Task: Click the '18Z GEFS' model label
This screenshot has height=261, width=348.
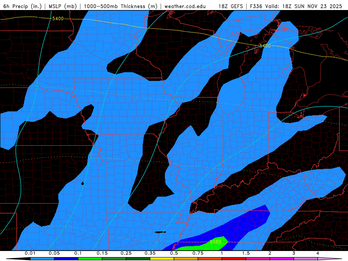Action: pos(231,6)
